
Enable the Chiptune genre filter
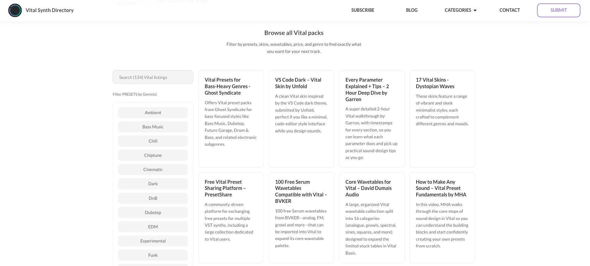click(153, 155)
